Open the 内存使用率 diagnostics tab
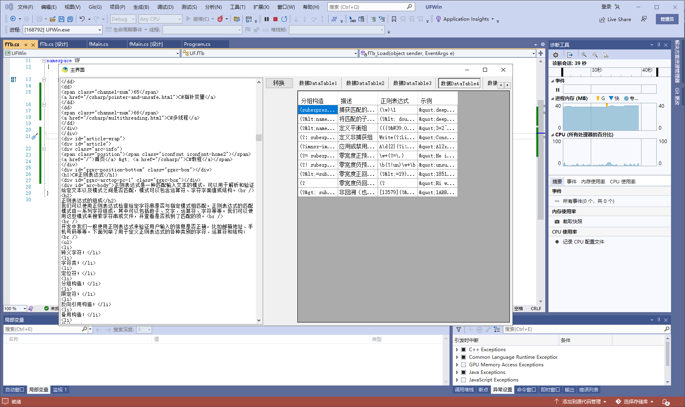This screenshot has height=407, width=685. [x=593, y=181]
